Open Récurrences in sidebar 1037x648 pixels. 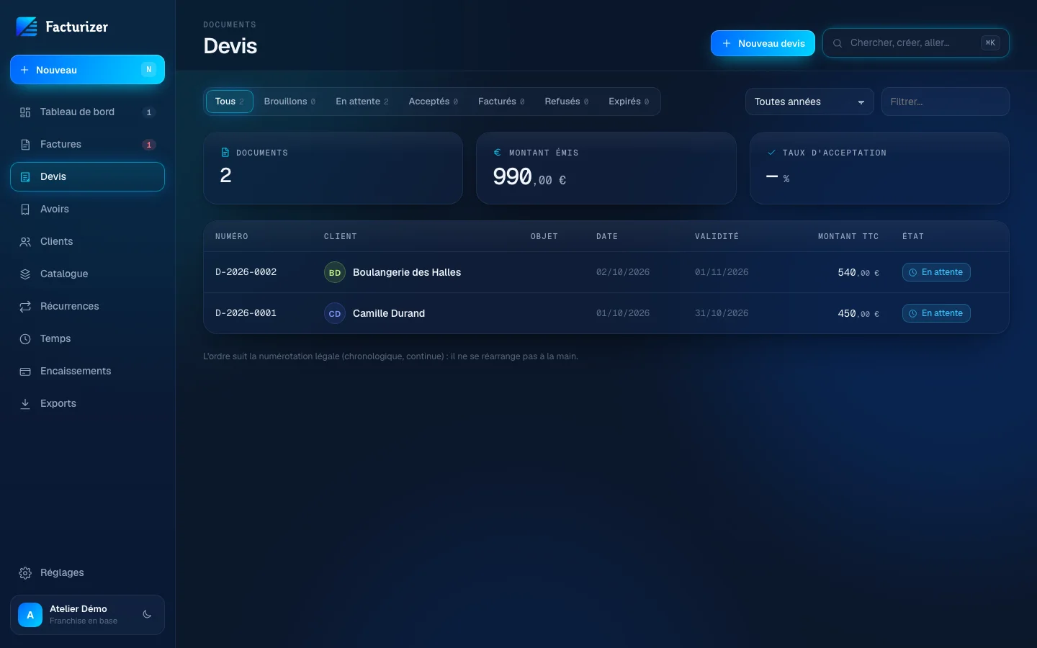(x=87, y=306)
